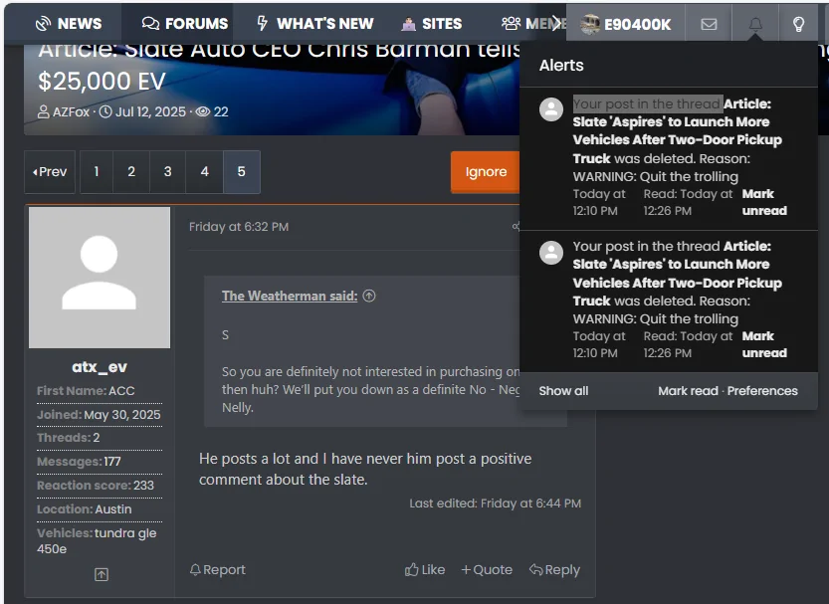This screenshot has width=829, height=604.
Task: Open the envelope messages icon
Action: [709, 24]
